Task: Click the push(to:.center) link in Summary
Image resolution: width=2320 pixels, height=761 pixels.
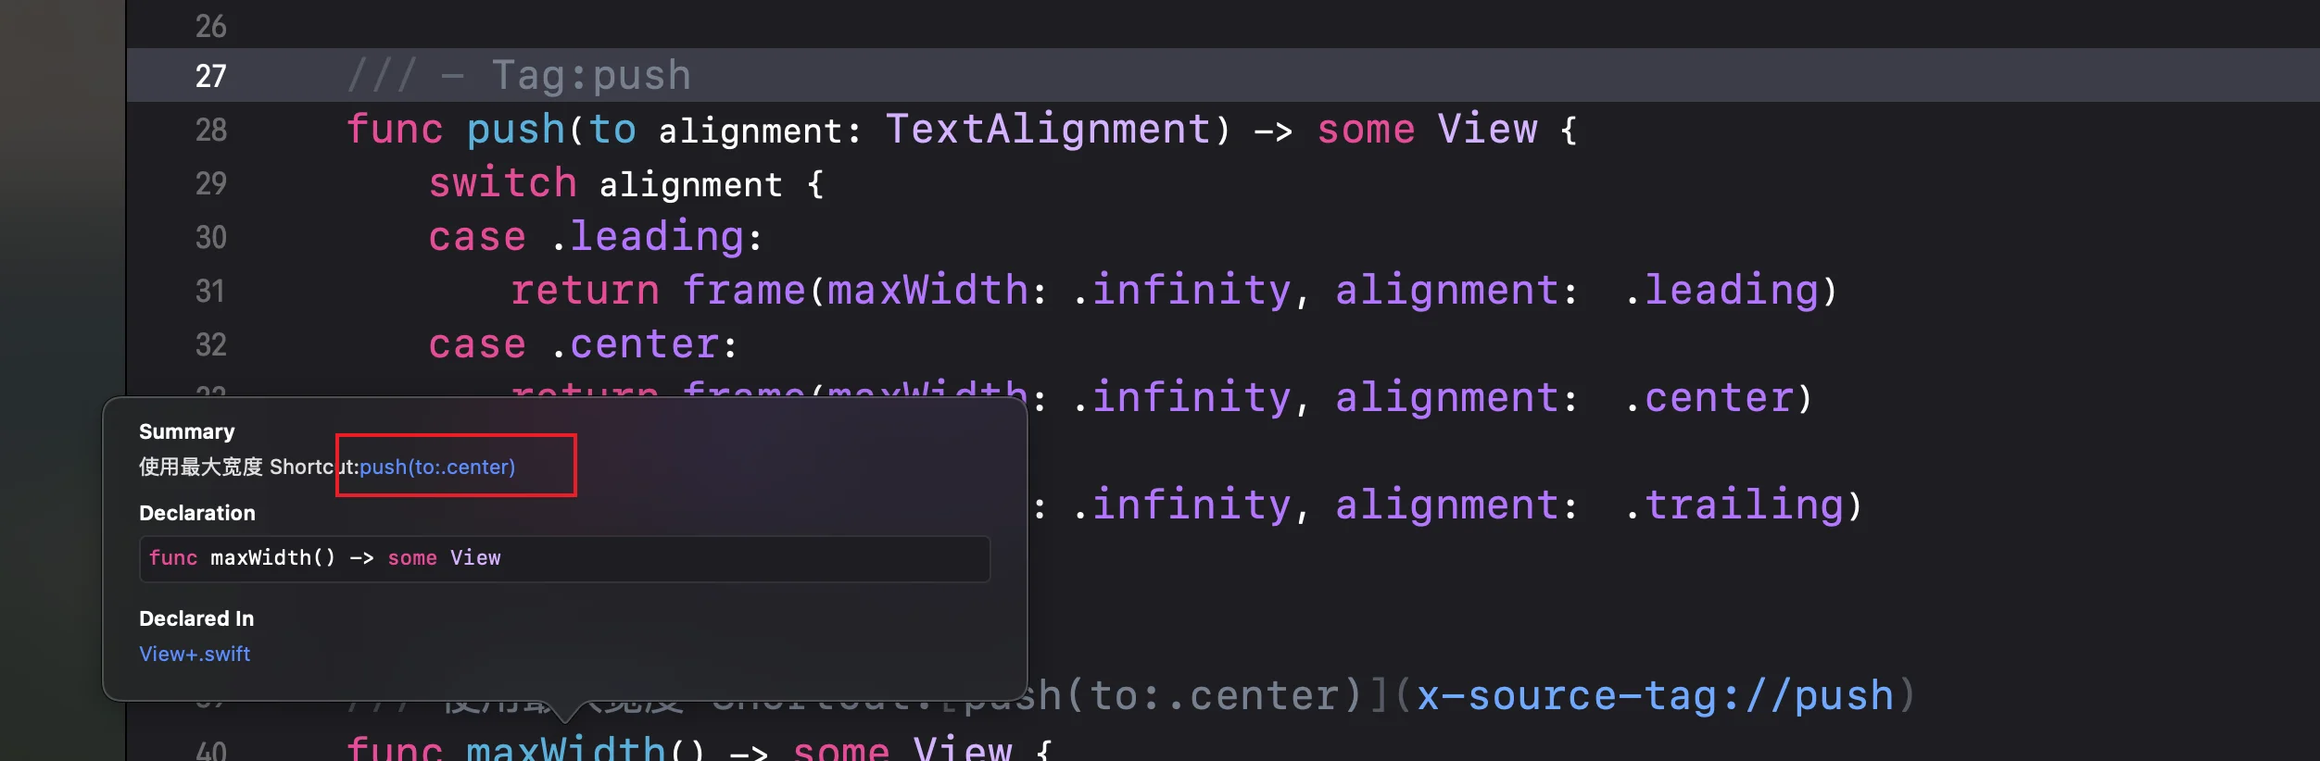Action: coord(436,467)
